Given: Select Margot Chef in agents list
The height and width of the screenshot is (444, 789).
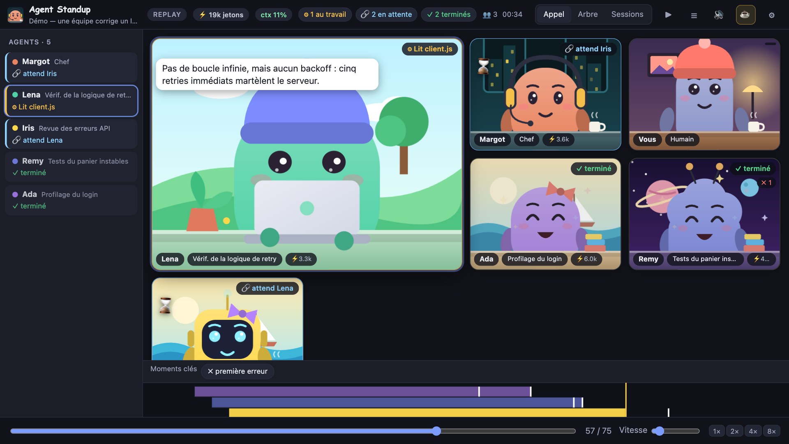Looking at the screenshot, I should coord(72,67).
